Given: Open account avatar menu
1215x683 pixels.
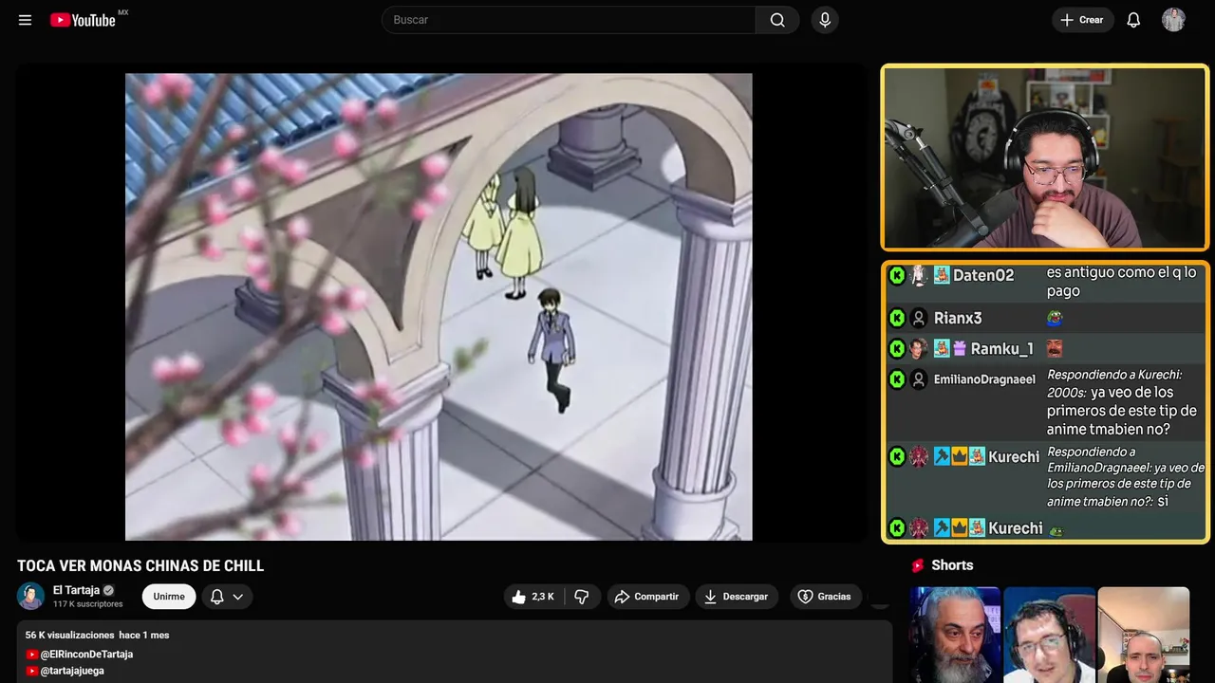Looking at the screenshot, I should click(1173, 20).
